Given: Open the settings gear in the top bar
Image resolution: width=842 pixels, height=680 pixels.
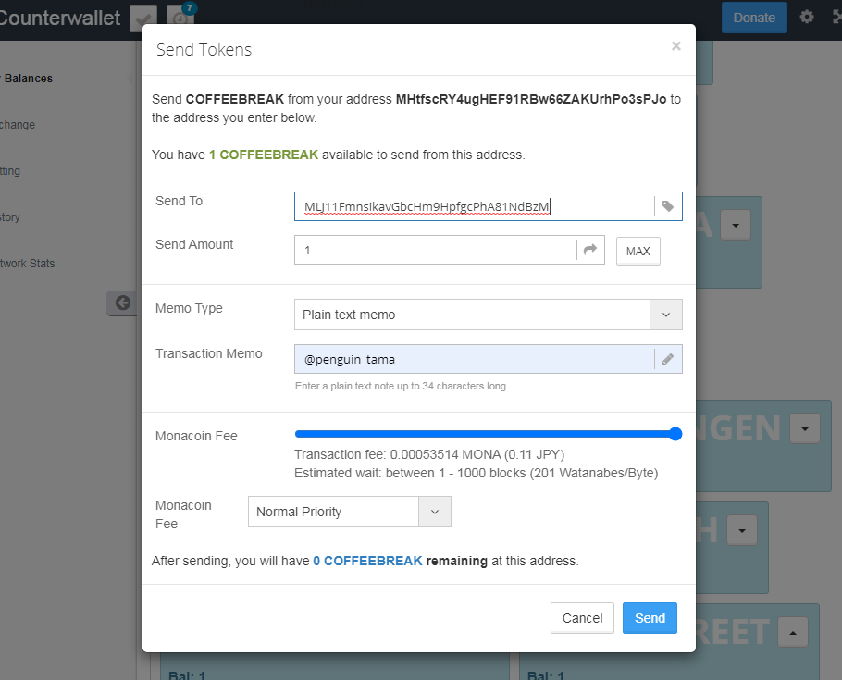Looking at the screenshot, I should 807,18.
